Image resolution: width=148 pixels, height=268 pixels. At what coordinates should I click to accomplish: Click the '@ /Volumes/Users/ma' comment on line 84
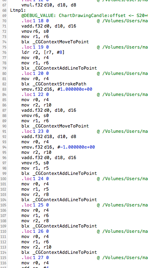(x=123, y=94)
